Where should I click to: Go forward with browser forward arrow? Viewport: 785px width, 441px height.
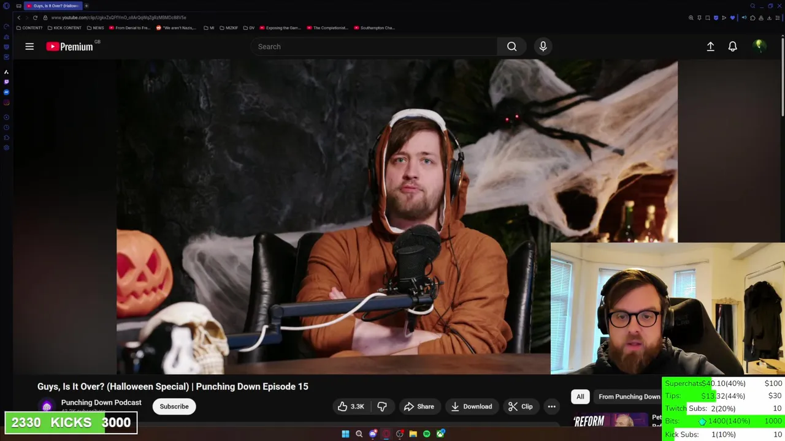coord(26,18)
